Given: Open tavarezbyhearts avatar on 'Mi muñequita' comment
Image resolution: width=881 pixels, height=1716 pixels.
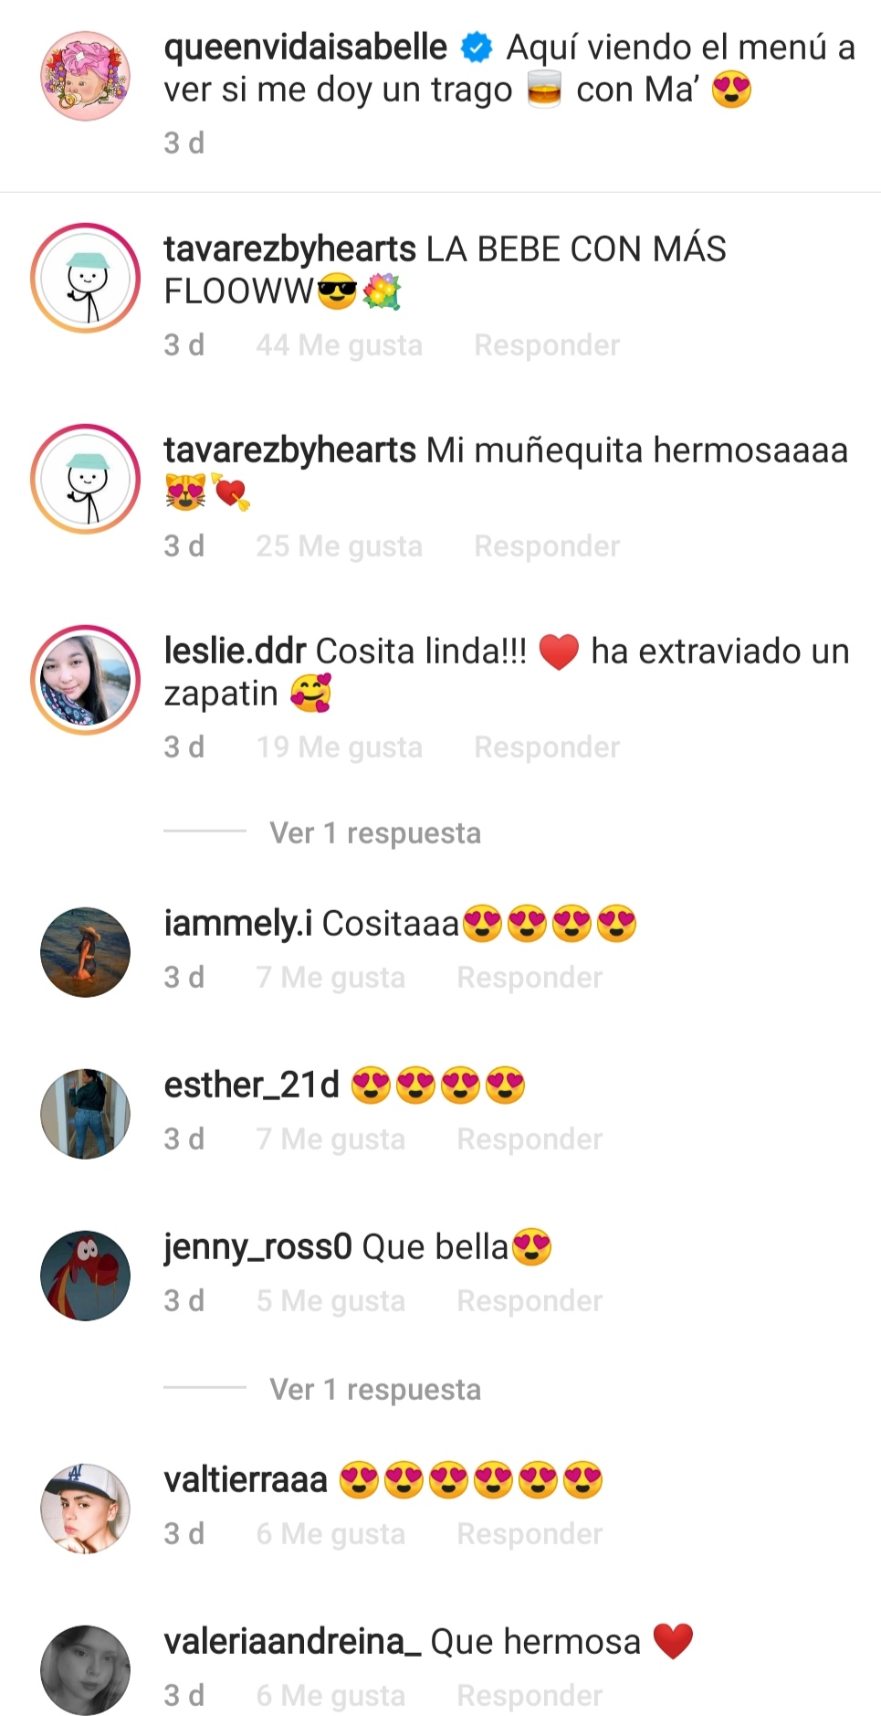Looking at the screenshot, I should tap(86, 479).
